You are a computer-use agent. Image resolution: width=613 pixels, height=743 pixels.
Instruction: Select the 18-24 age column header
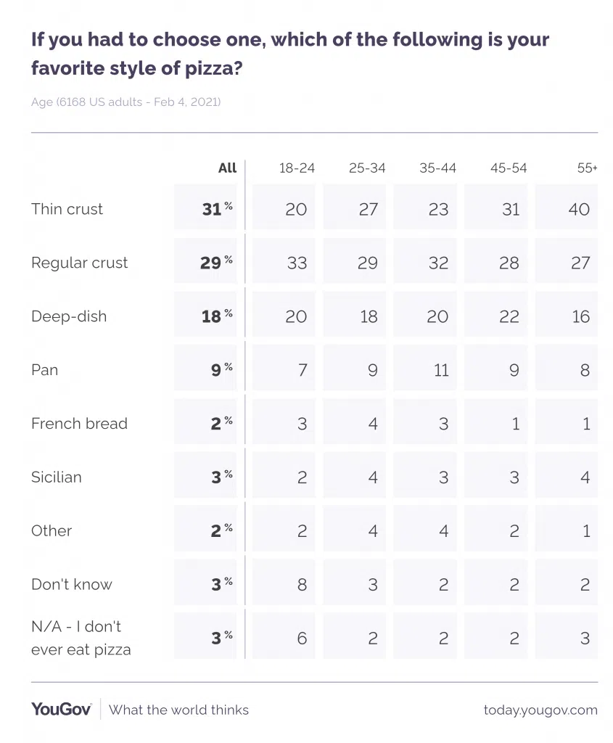click(x=297, y=168)
